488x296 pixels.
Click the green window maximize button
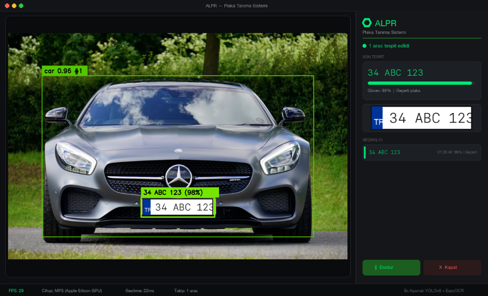[x=21, y=6]
